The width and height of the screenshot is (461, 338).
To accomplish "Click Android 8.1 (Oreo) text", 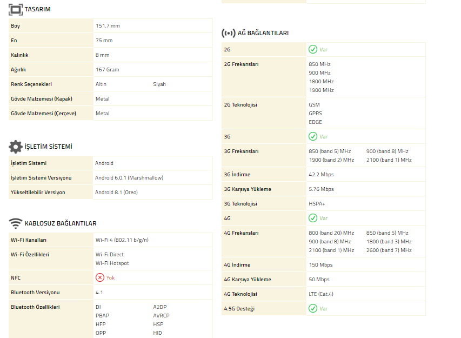I will pyautogui.click(x=116, y=193).
